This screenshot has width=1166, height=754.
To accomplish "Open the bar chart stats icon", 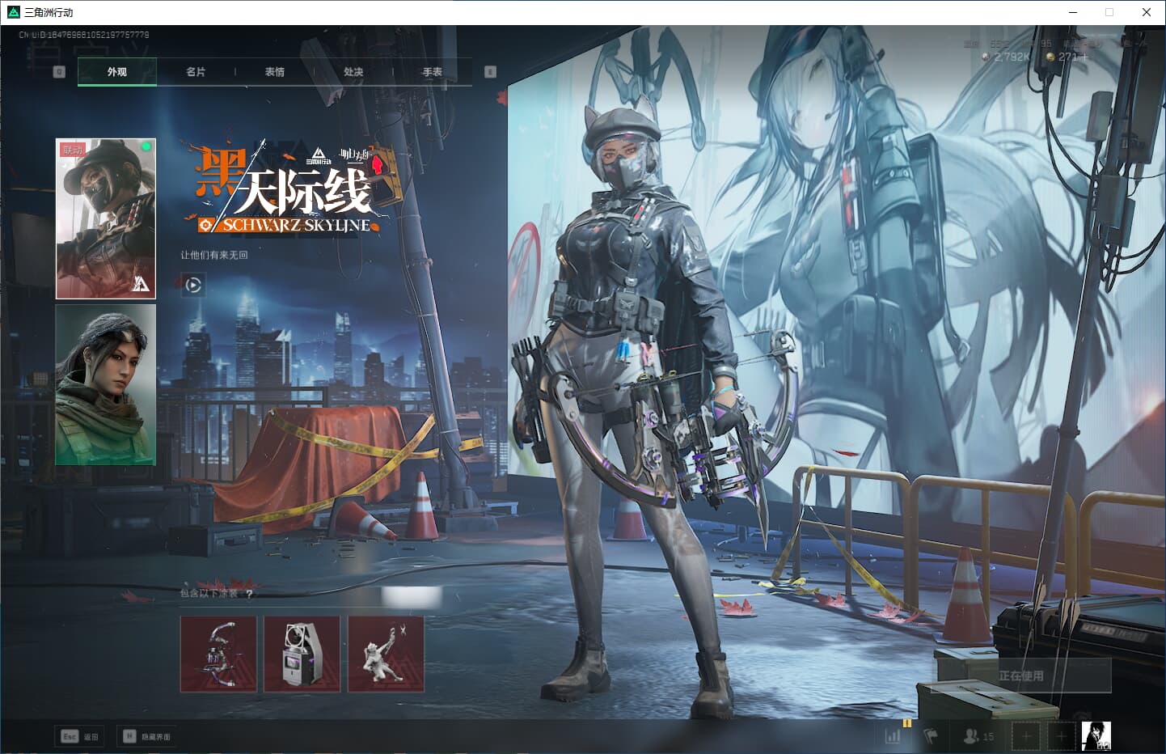I will pyautogui.click(x=893, y=736).
